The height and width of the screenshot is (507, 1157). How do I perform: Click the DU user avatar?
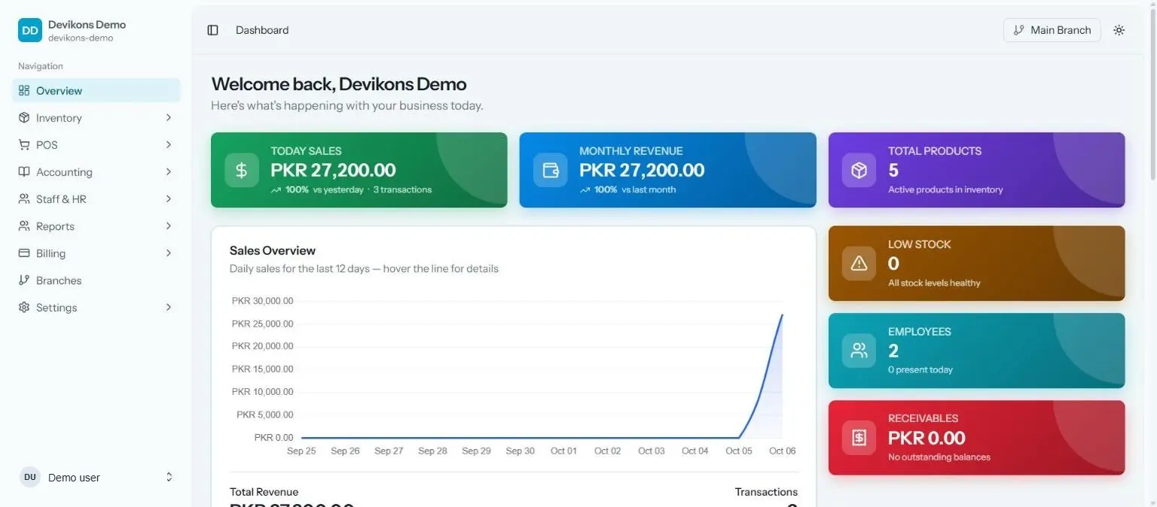(30, 477)
